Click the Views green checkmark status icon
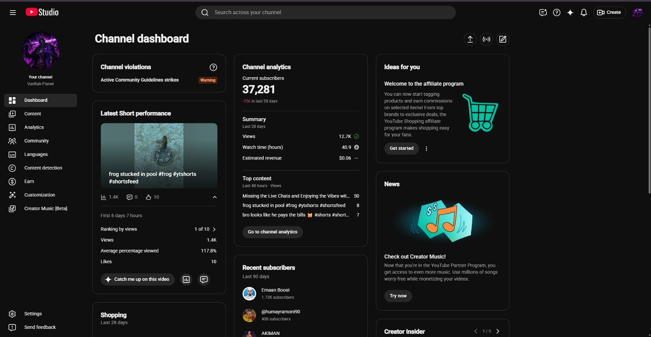The image size is (651, 337). tap(356, 136)
